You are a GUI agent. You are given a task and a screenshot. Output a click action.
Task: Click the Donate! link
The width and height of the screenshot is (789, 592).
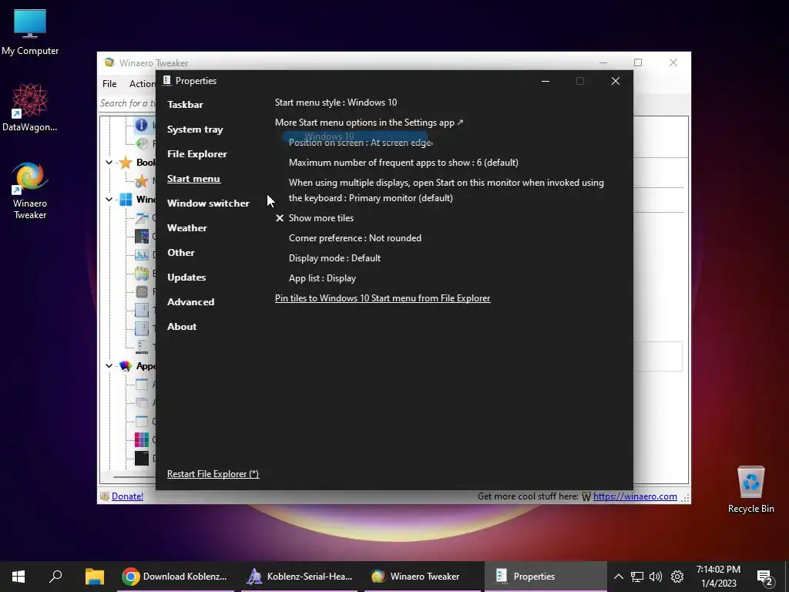[127, 496]
